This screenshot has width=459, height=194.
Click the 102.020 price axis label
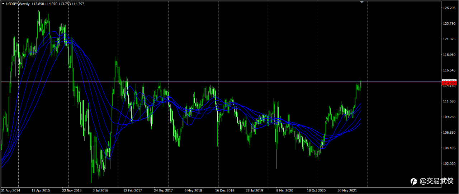point(449,164)
